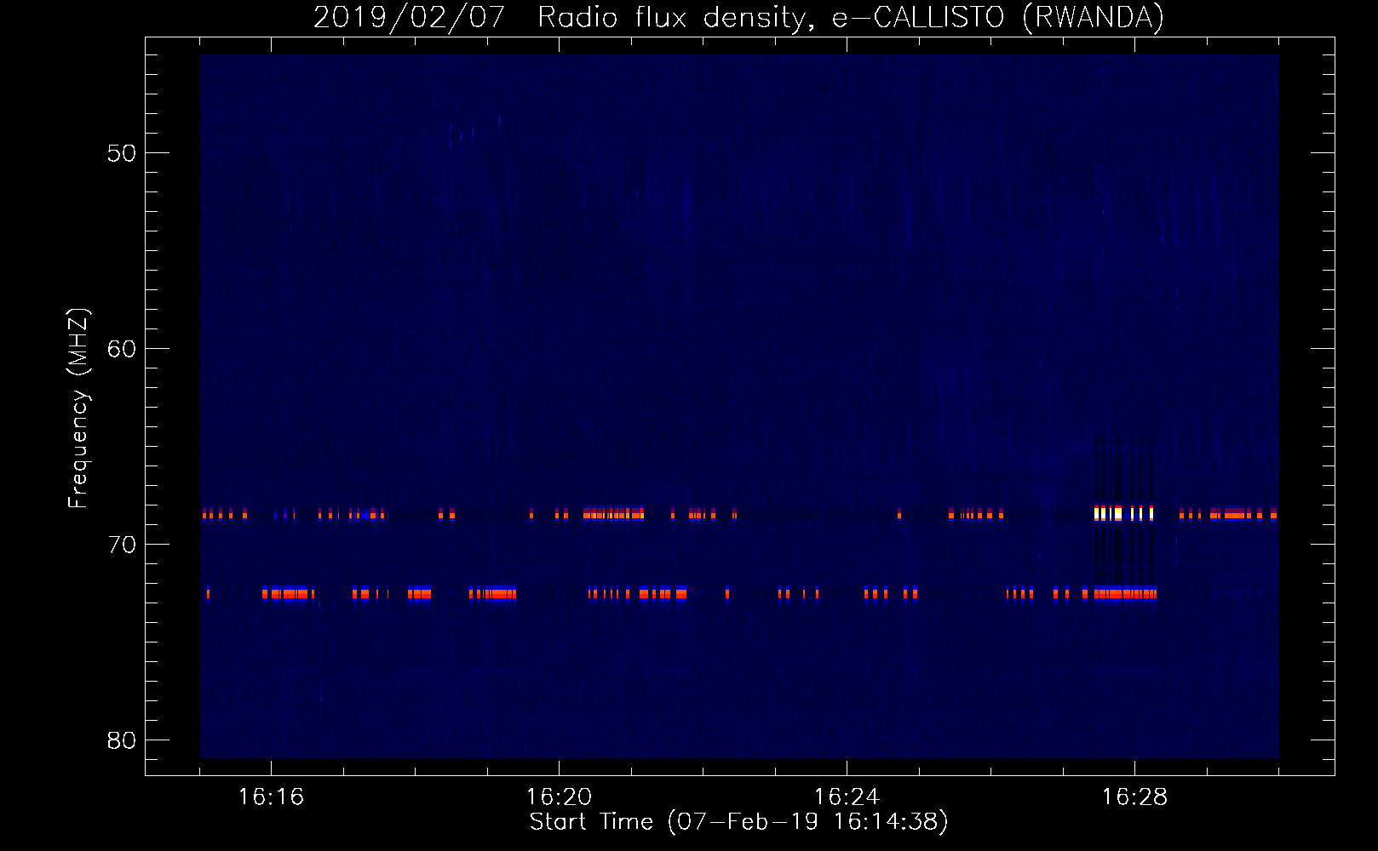Click the 50 frequency tick label
This screenshot has height=851, width=1378.
click(122, 153)
